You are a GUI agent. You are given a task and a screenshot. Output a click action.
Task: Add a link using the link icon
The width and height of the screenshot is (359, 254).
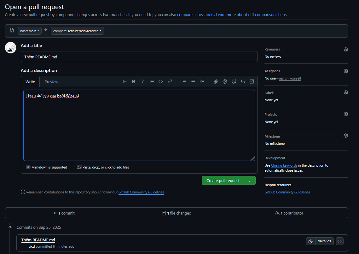pos(170,81)
